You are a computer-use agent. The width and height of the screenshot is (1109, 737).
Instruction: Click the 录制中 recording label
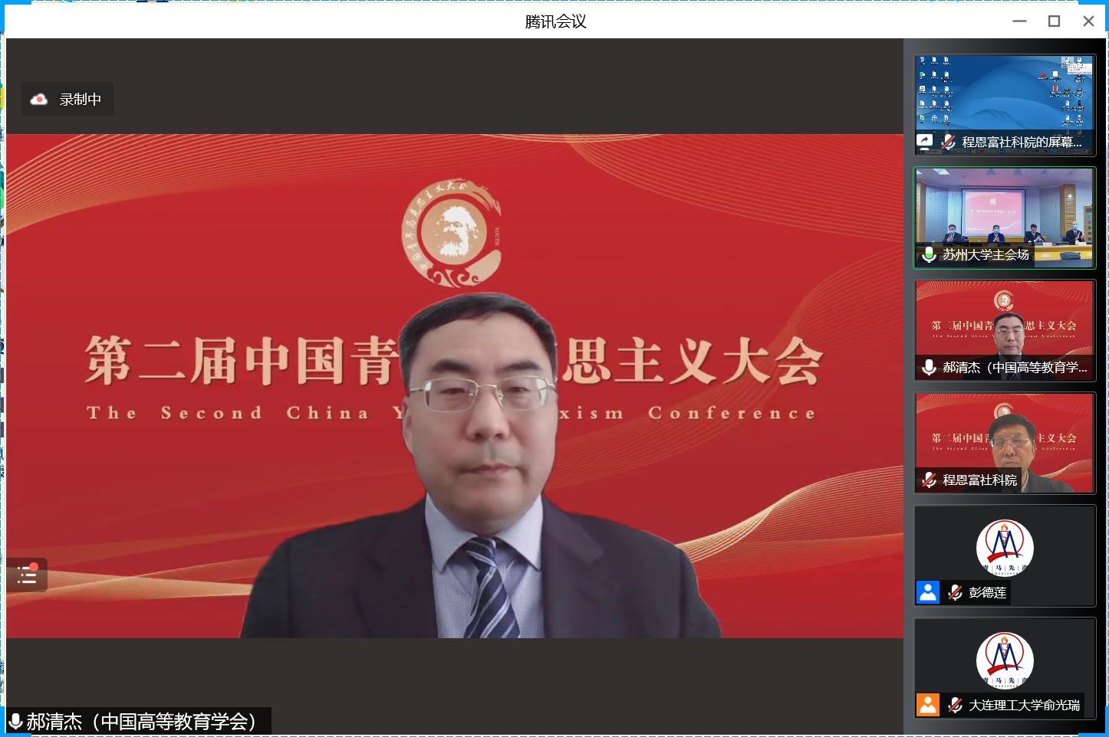[x=81, y=100]
